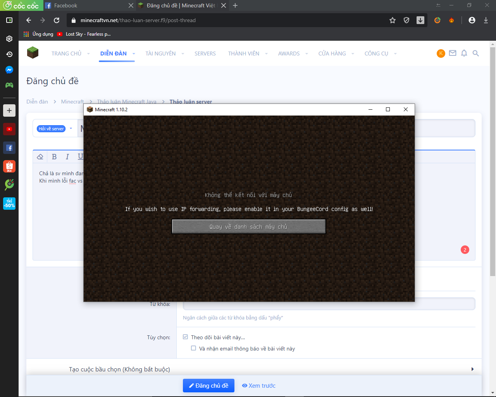
Task: Open forum inbox envelope icon
Action: point(453,53)
